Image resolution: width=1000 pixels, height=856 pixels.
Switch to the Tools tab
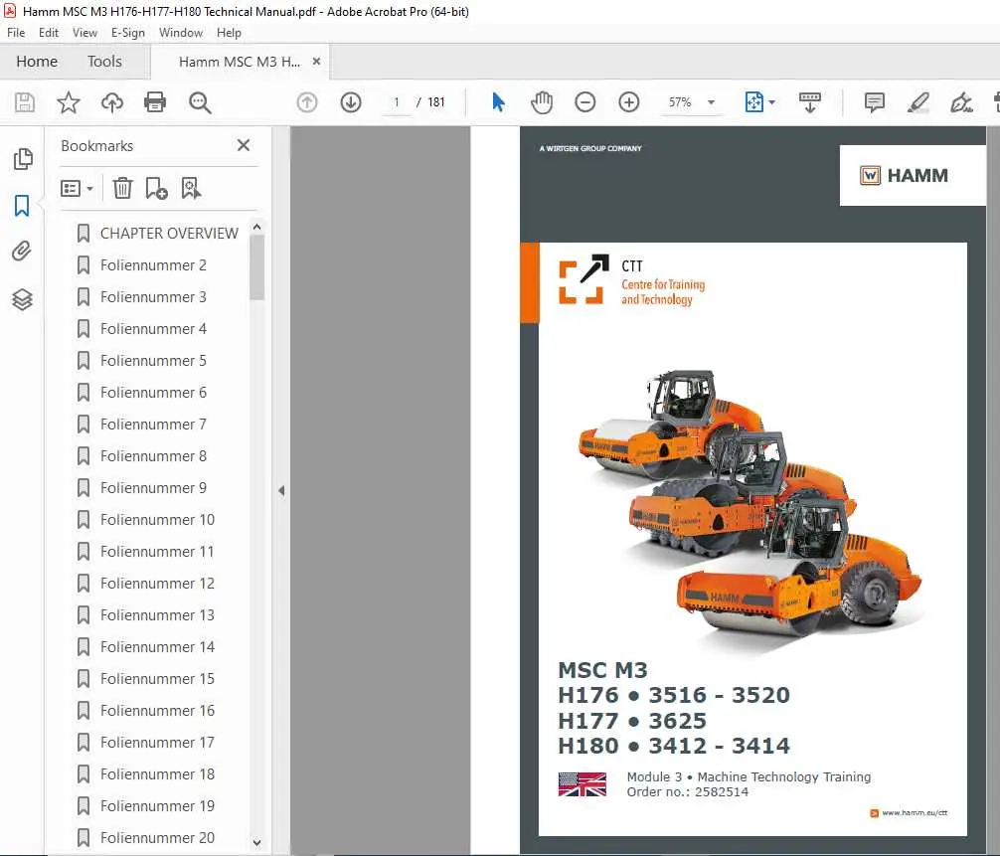click(104, 62)
